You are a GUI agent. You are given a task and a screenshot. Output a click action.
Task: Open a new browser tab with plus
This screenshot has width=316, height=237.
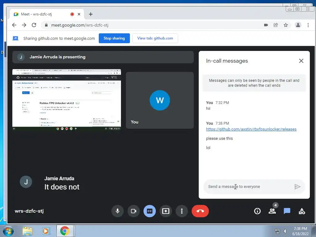(91, 14)
